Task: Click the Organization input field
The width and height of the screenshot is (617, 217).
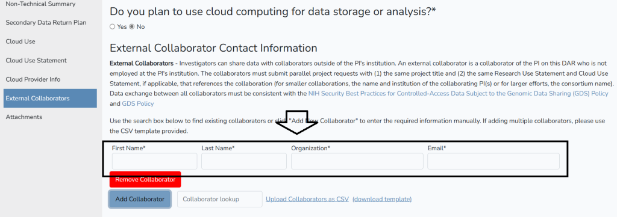Action: pyautogui.click(x=357, y=161)
